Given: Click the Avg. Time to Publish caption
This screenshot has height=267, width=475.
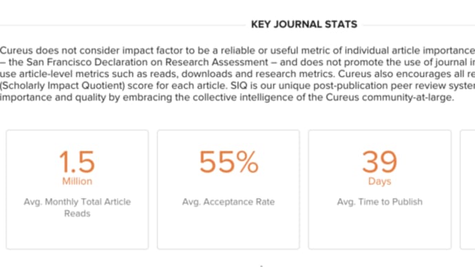Looking at the screenshot, I should (x=379, y=202).
